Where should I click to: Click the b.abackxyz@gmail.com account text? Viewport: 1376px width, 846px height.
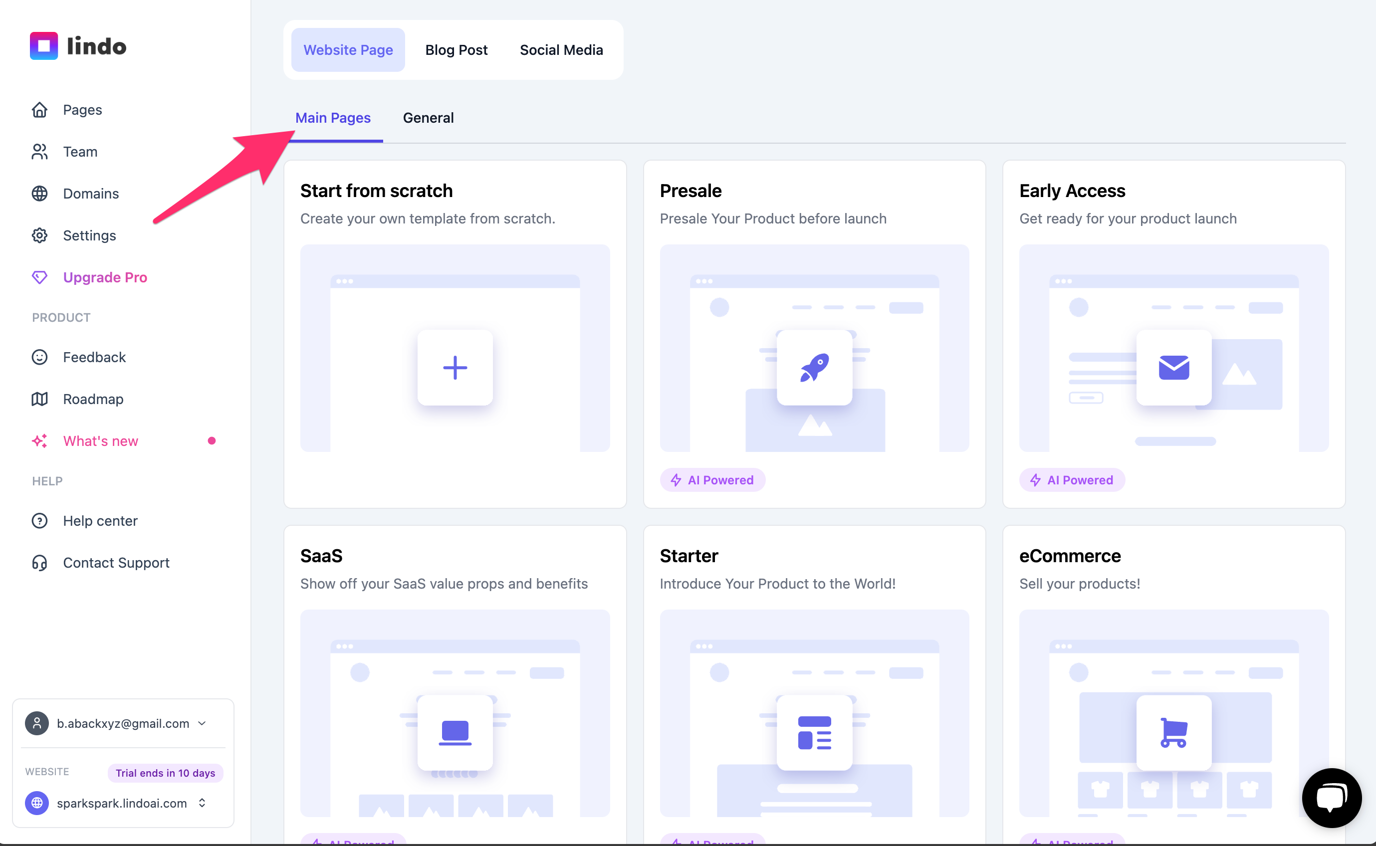tap(123, 723)
